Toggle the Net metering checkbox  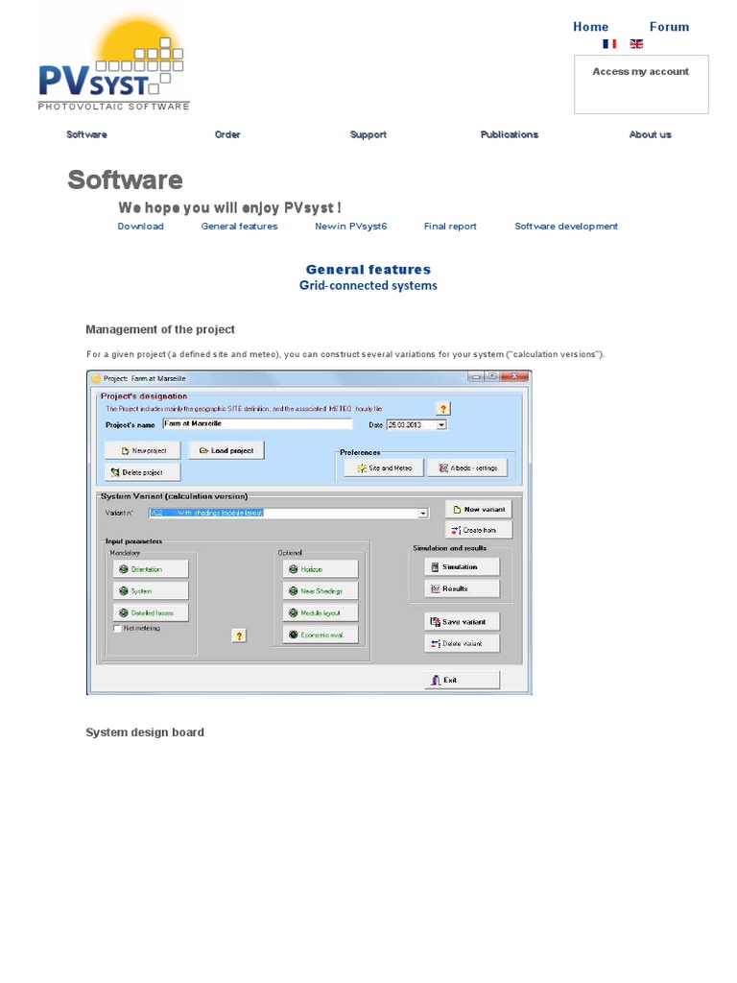(x=117, y=628)
